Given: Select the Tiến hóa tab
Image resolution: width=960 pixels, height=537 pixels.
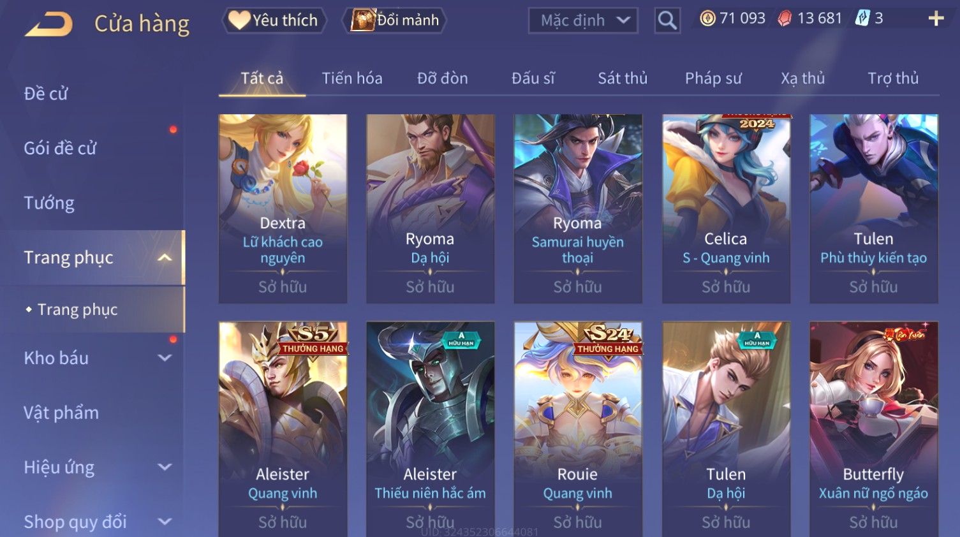Looking at the screenshot, I should pyautogui.click(x=352, y=78).
